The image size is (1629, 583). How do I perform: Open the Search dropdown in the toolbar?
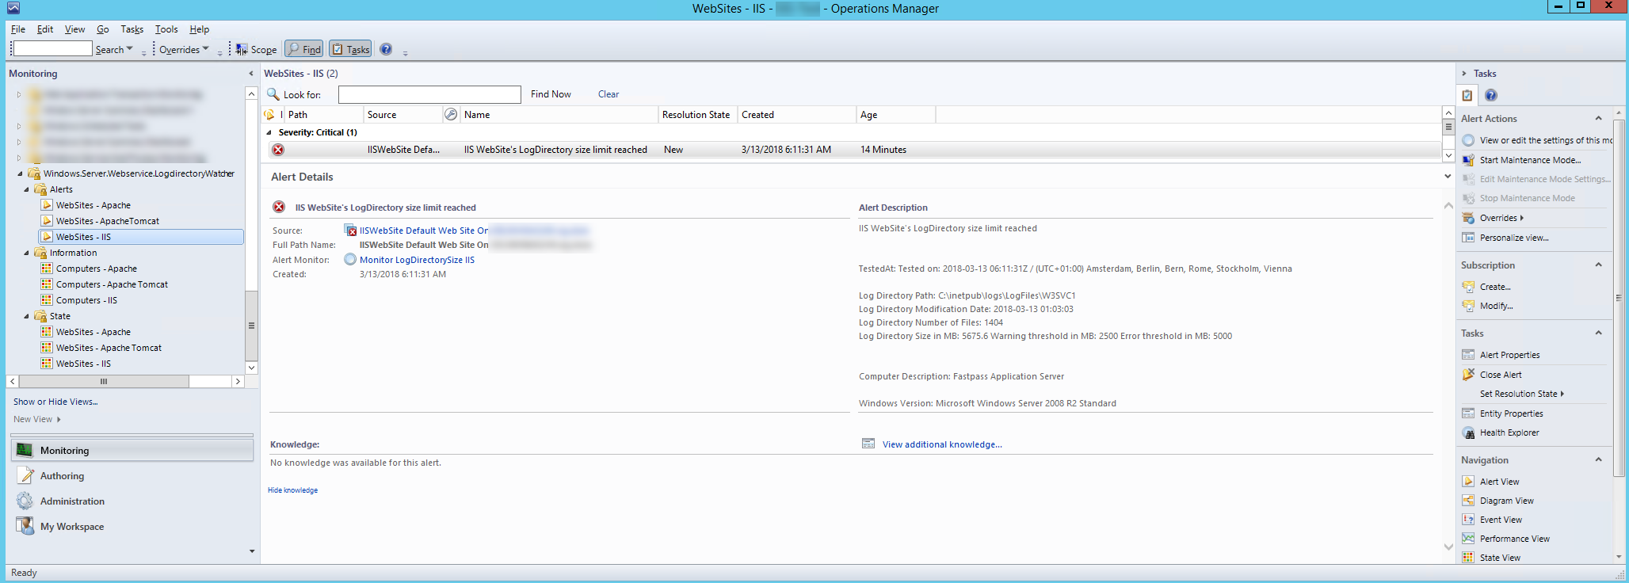114,49
